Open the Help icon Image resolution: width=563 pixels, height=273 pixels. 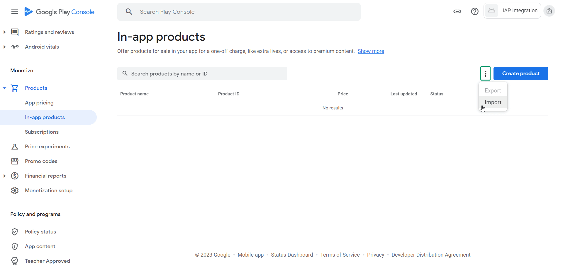pos(474,11)
